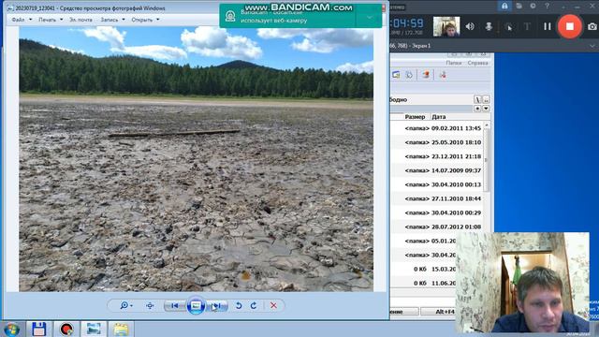Switch to Photo Viewer taskbar icon

94,329
